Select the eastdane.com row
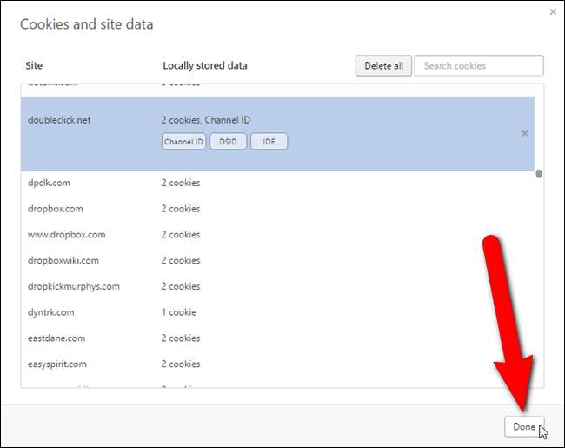Image resolution: width=565 pixels, height=448 pixels. coord(56,338)
